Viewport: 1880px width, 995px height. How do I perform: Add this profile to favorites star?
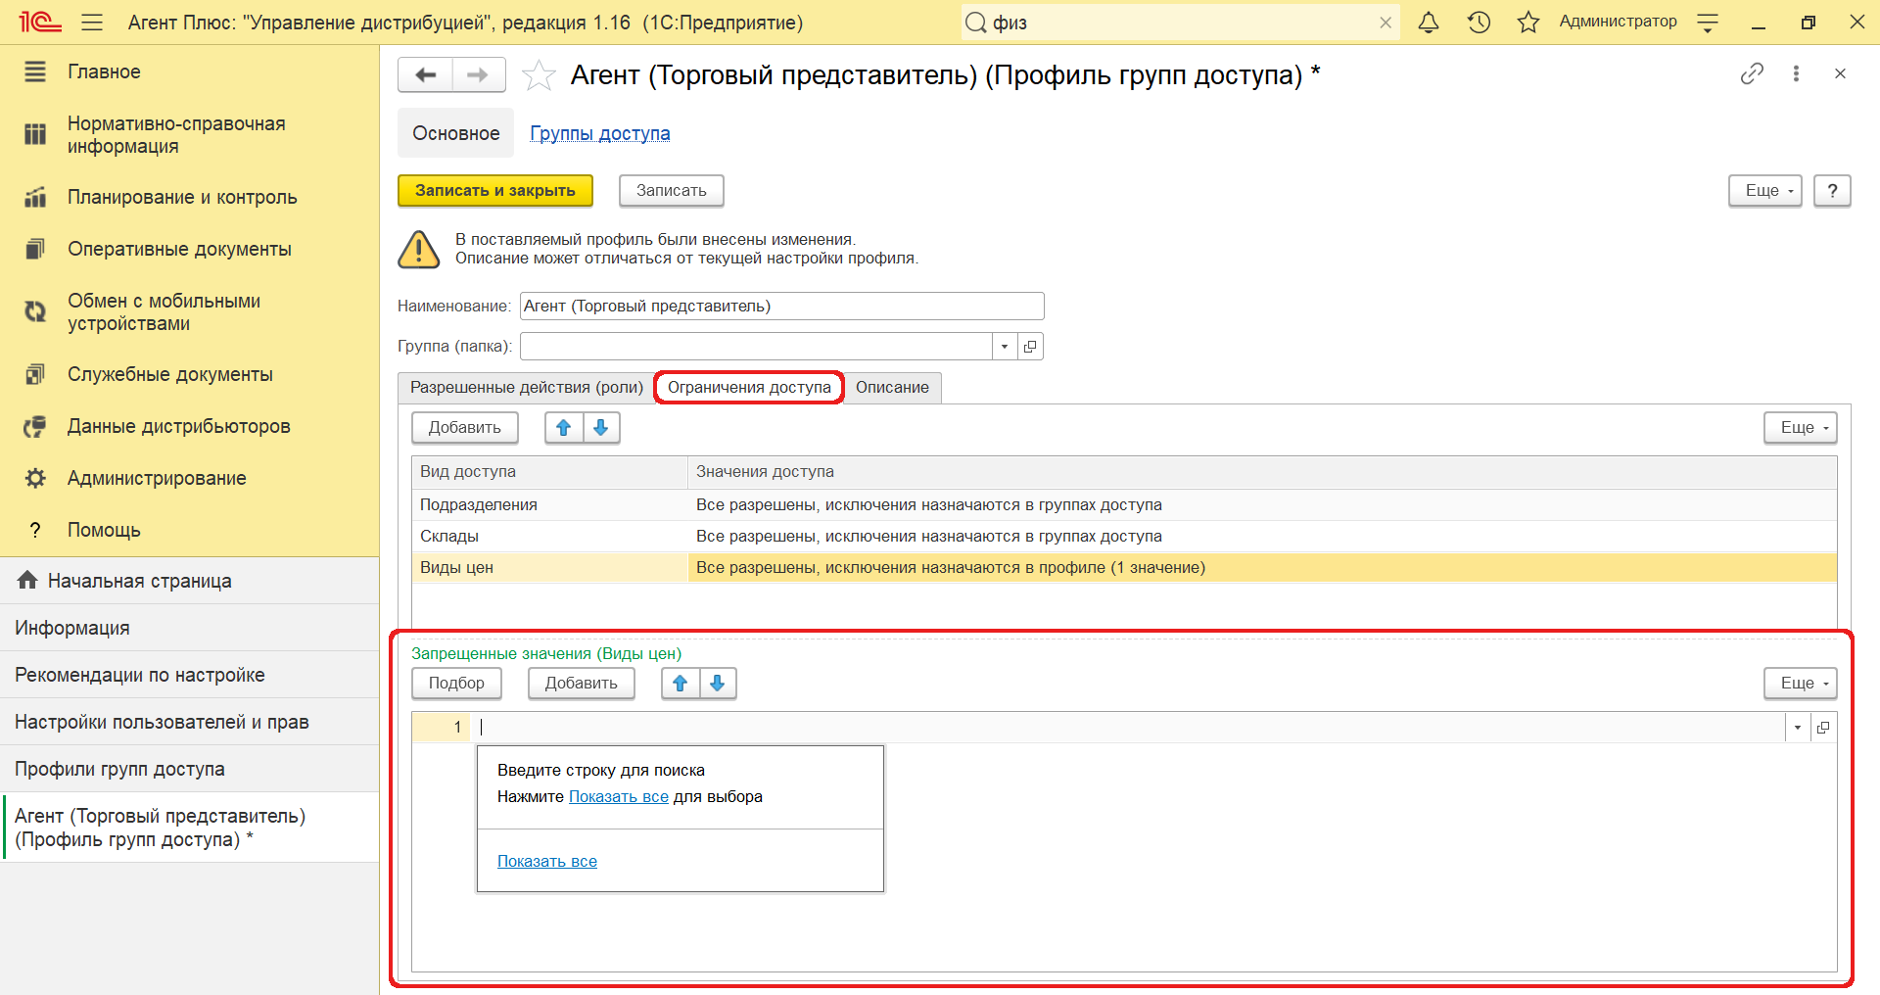point(539,75)
